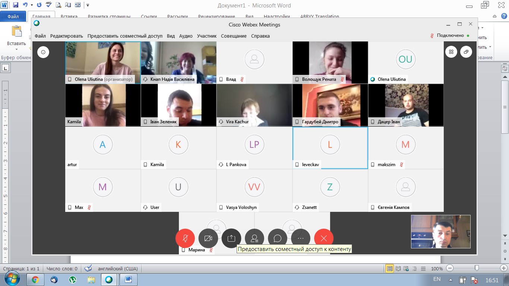Select Olena Uliutina organizer video tile
The image size is (509, 286).
tap(103, 63)
